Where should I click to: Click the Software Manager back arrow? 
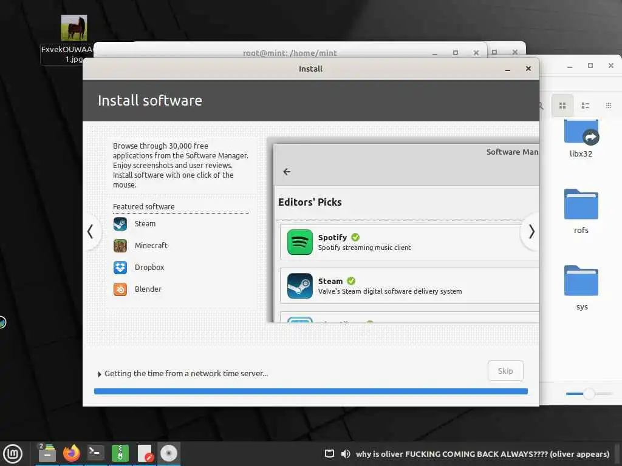pyautogui.click(x=287, y=172)
